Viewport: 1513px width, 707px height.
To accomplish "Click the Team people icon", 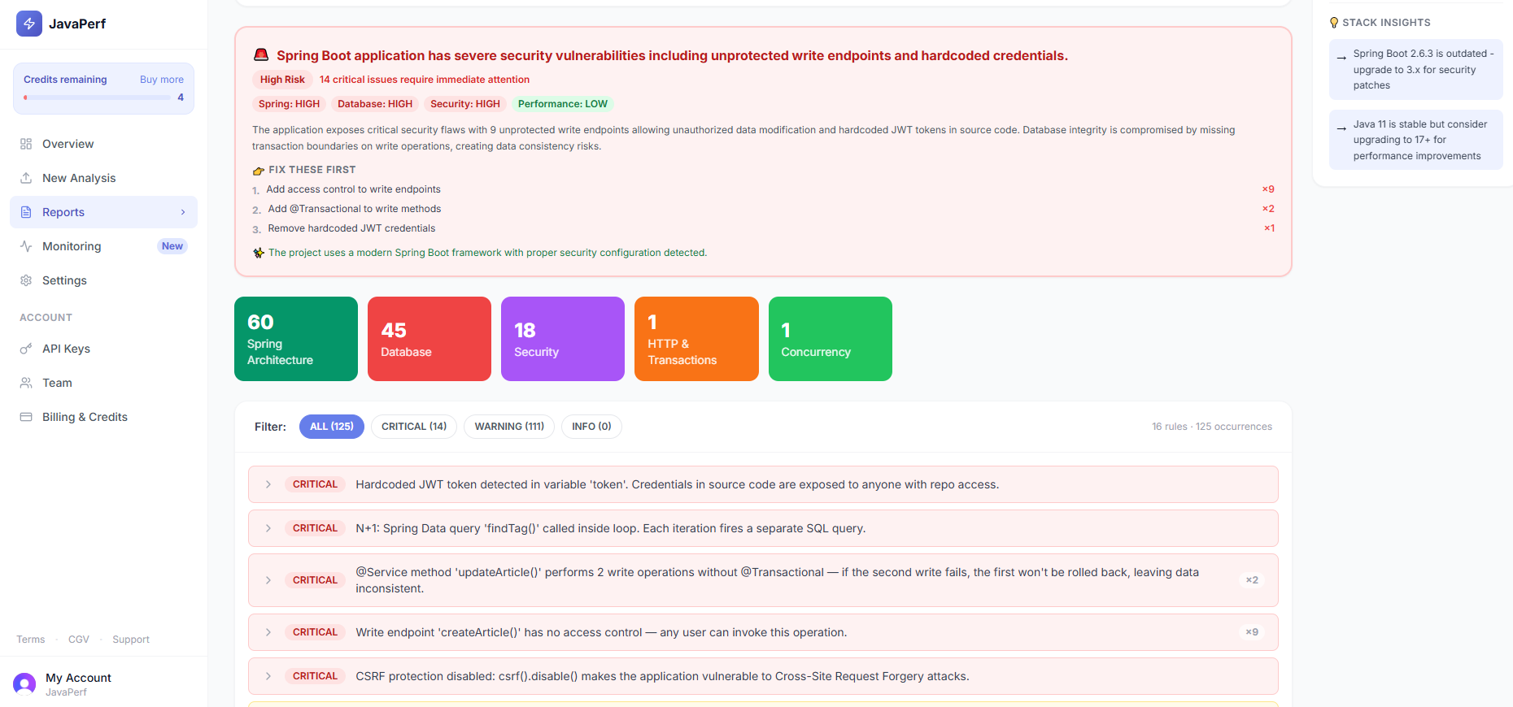I will click(x=26, y=383).
